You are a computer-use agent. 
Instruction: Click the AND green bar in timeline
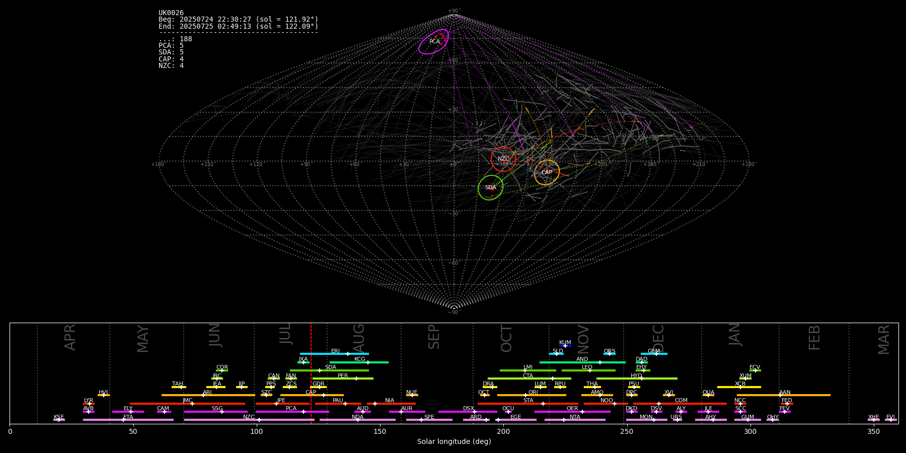click(x=582, y=362)
